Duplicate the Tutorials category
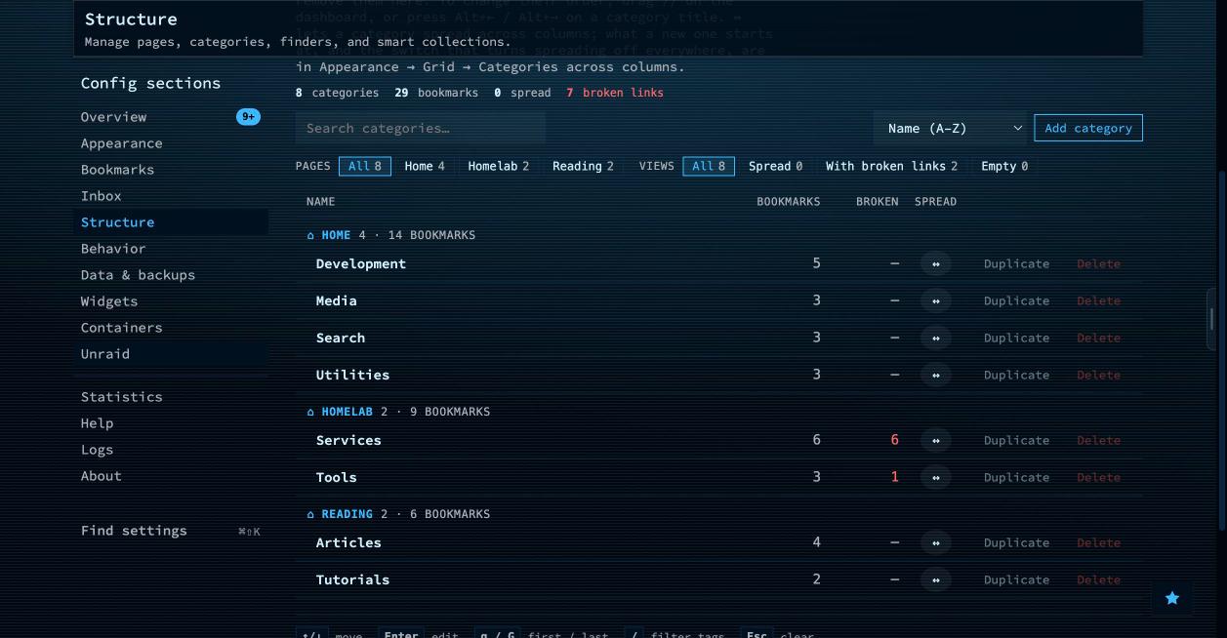 (x=1016, y=579)
